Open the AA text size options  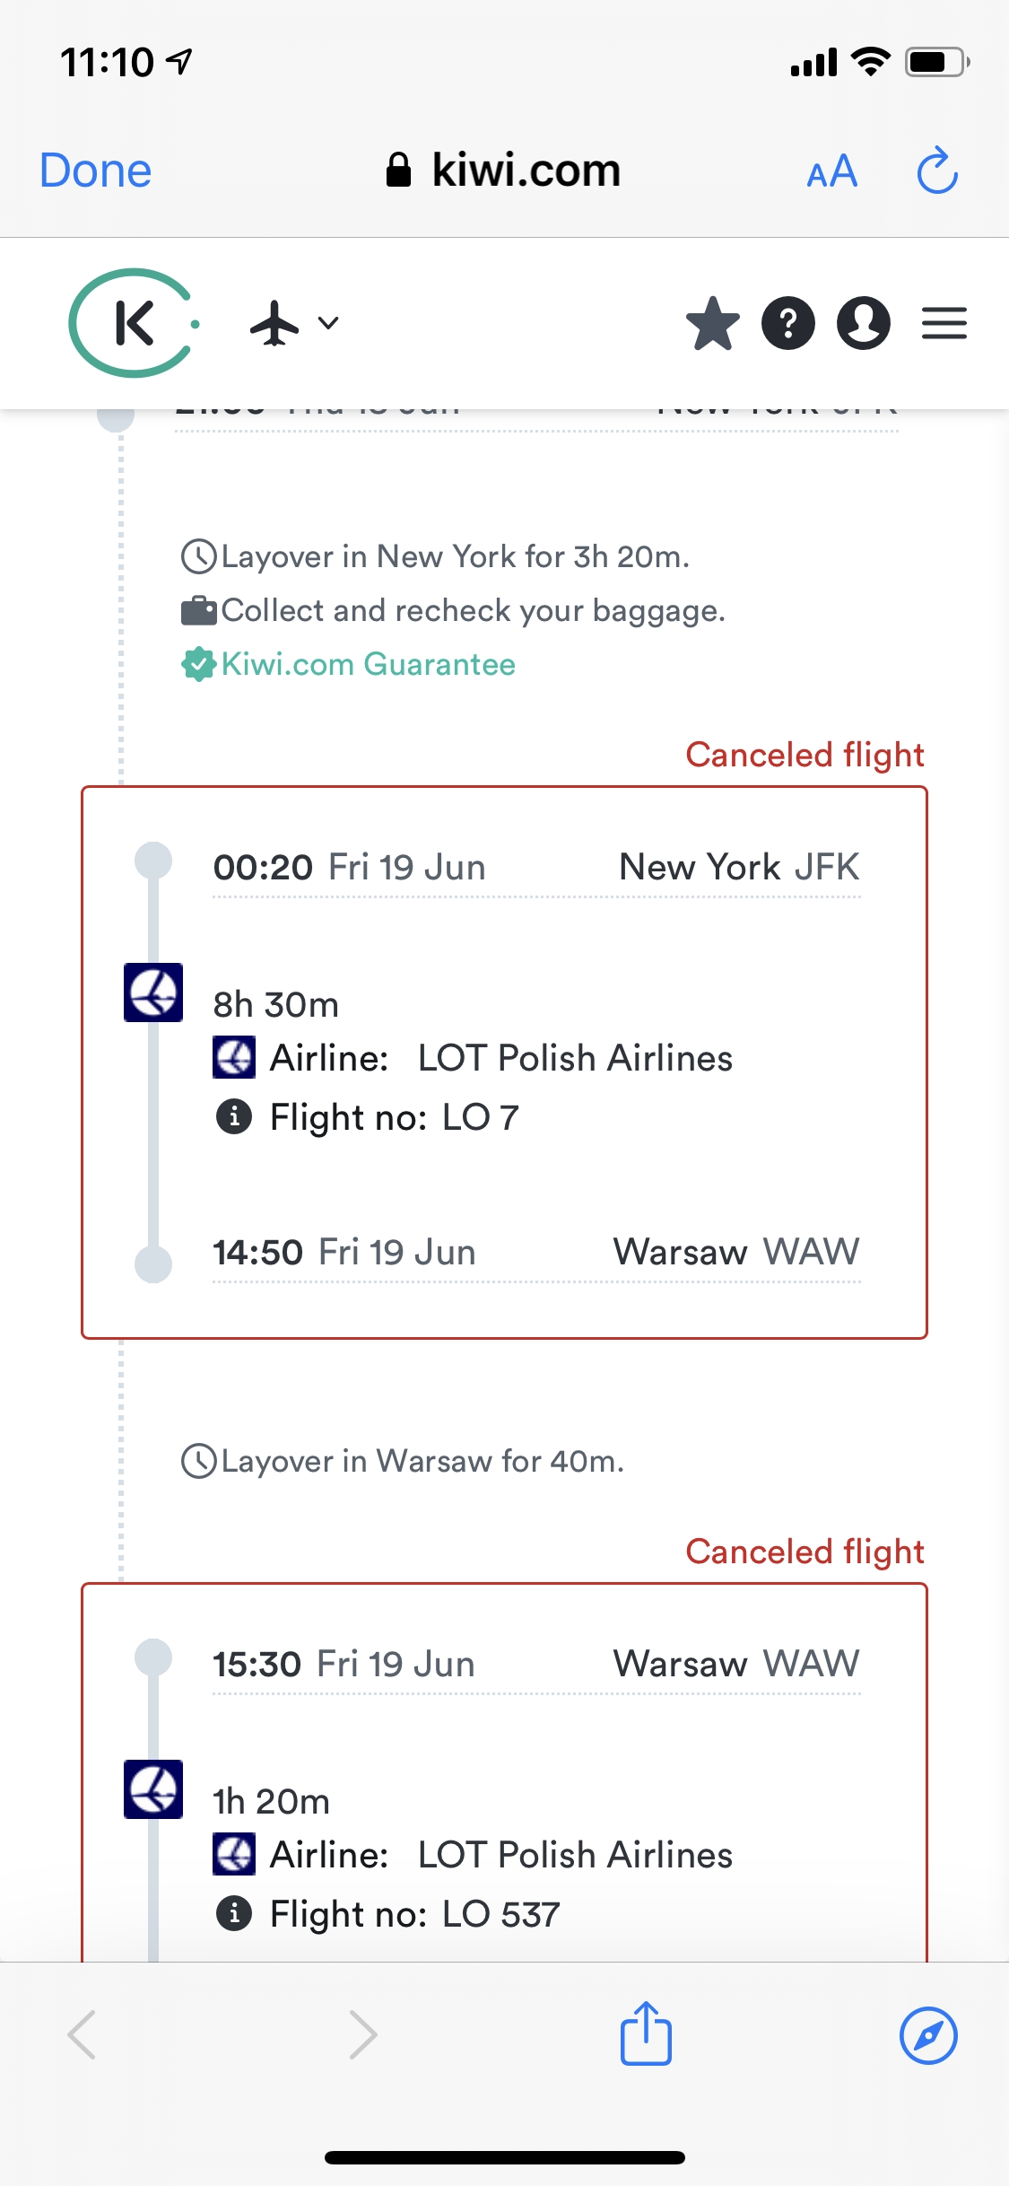pos(831,171)
